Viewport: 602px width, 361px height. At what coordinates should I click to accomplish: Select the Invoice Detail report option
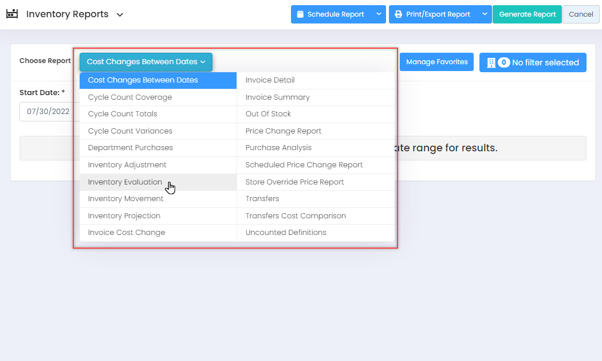click(270, 80)
